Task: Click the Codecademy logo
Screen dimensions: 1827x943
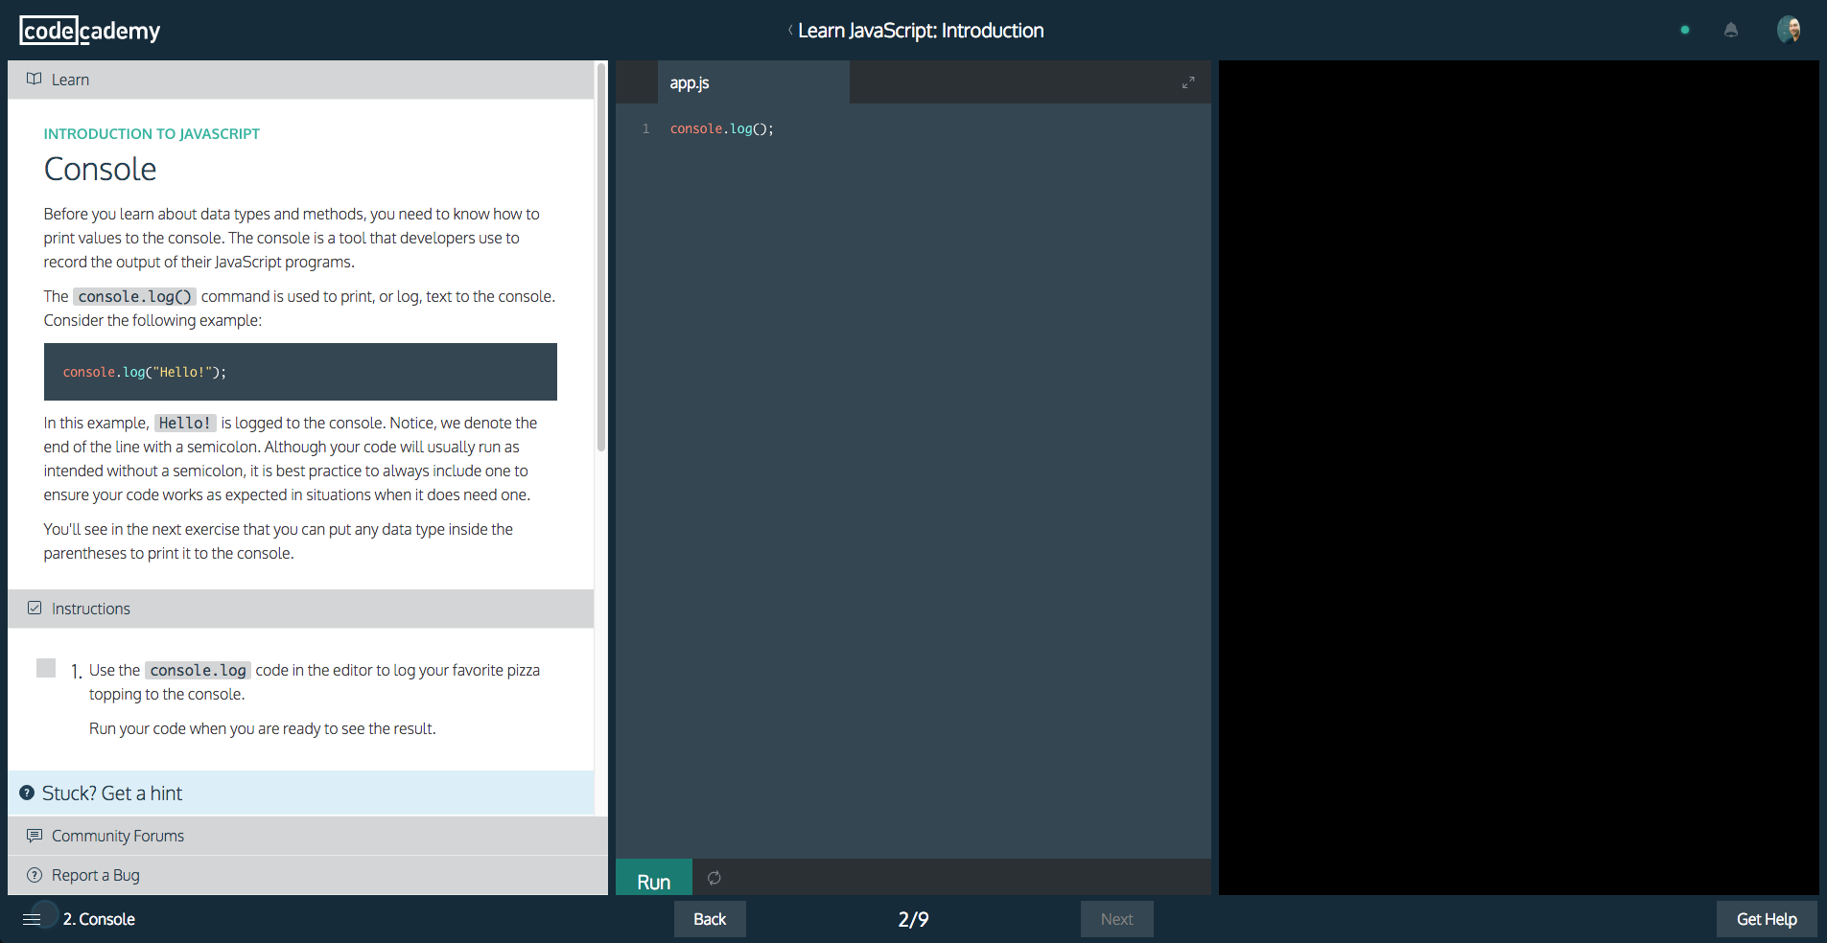Action: (90, 31)
